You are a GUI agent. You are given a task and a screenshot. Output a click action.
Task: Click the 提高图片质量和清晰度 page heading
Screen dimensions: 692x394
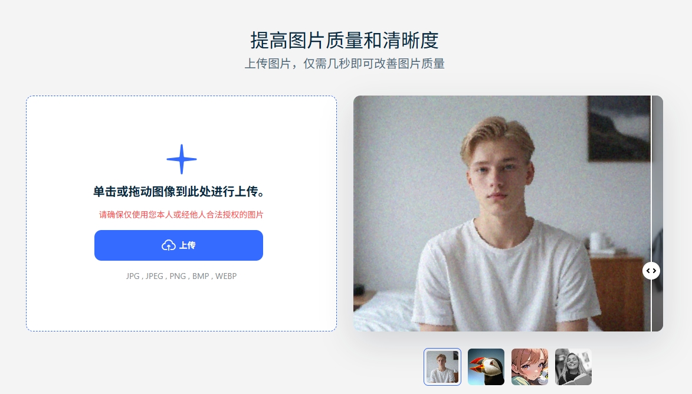345,40
